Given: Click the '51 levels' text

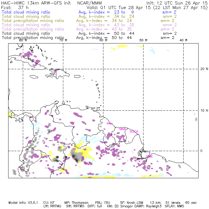Looking at the screenshot, I should click(173, 203).
